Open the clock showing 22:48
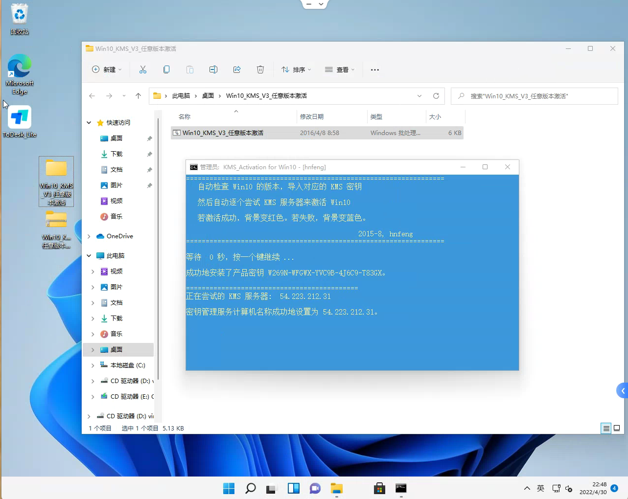The image size is (628, 499). pos(593,488)
